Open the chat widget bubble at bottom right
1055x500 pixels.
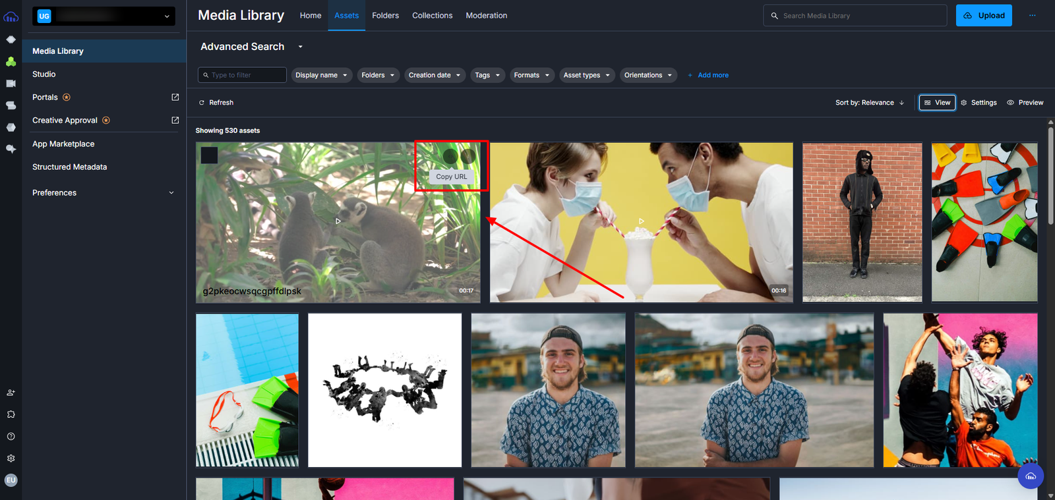(x=1030, y=476)
